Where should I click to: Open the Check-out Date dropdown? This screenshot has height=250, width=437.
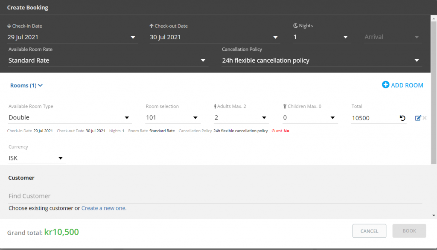click(215, 37)
